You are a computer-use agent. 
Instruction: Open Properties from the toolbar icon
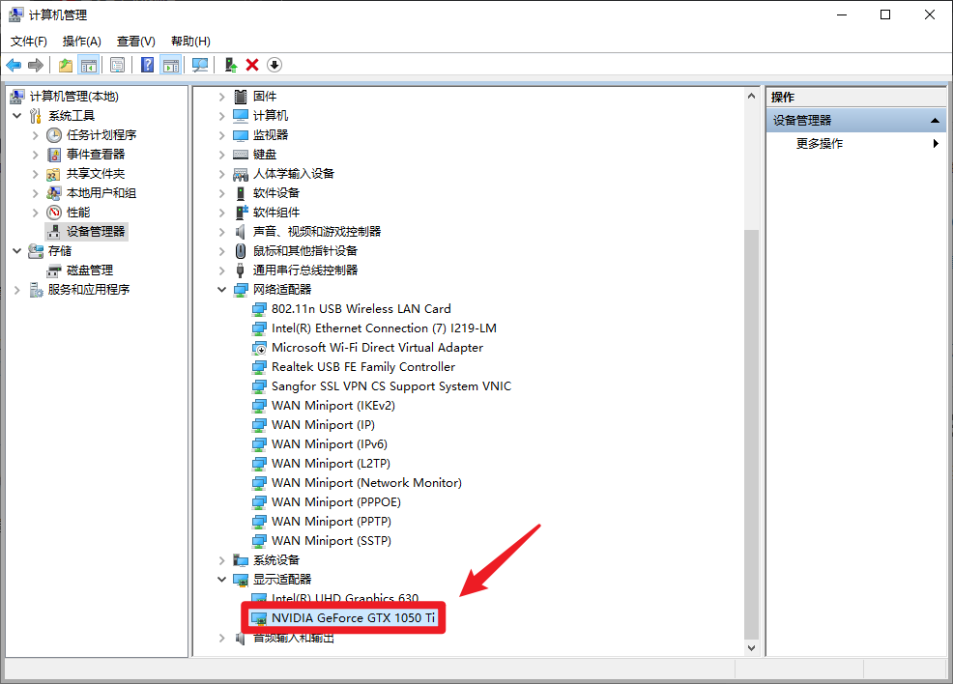pos(118,65)
